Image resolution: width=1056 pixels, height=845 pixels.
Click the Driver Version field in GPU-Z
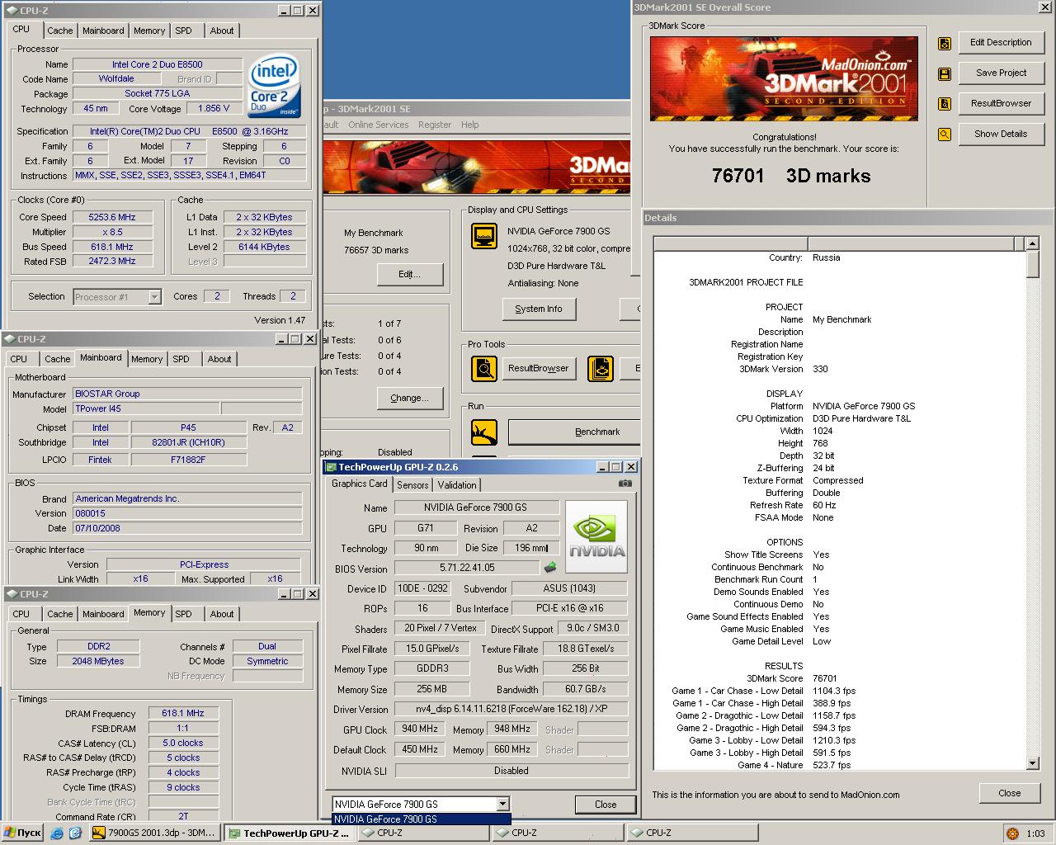511,709
